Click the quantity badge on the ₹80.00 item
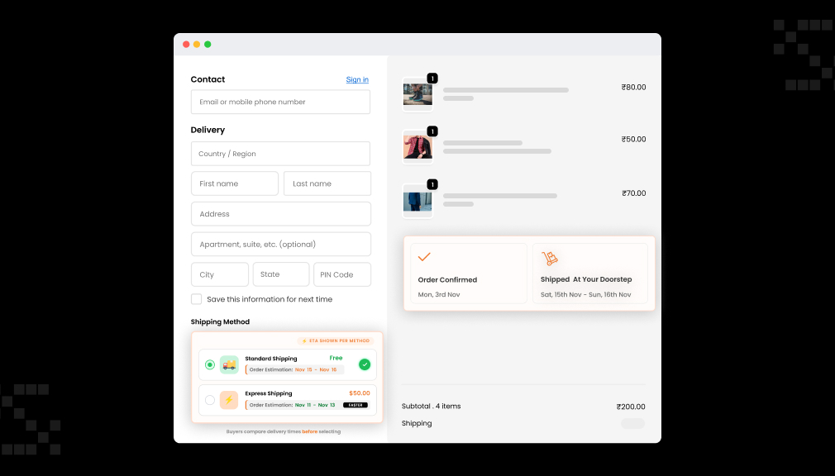 432,79
